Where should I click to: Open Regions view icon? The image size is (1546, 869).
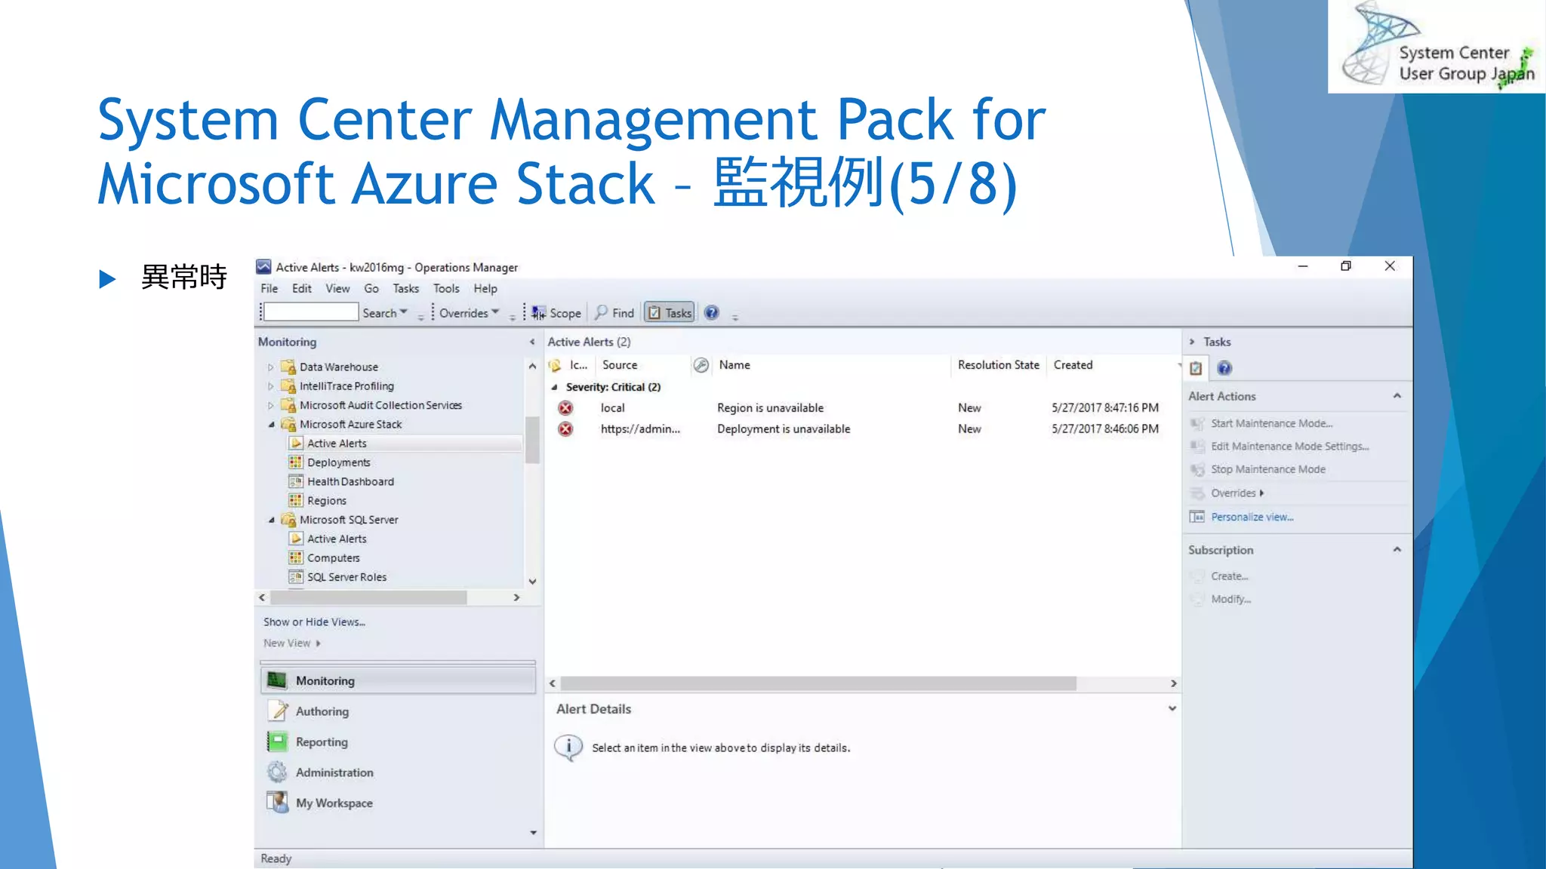click(295, 500)
